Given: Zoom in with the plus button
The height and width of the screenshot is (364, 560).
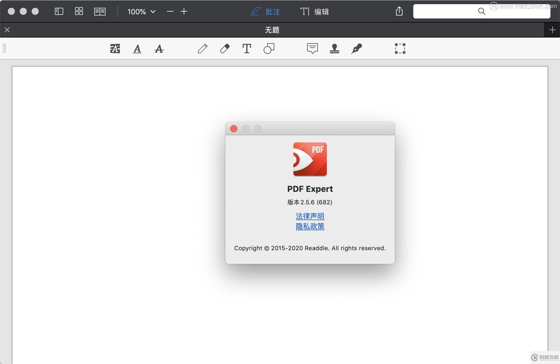Looking at the screenshot, I should pos(184,12).
